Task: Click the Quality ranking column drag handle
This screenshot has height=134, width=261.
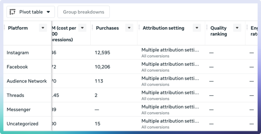Action: 207,28
